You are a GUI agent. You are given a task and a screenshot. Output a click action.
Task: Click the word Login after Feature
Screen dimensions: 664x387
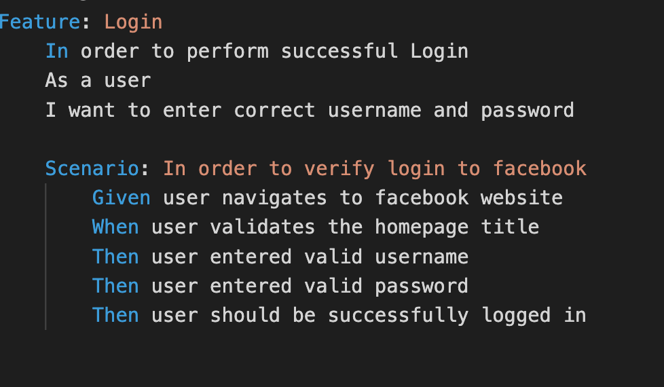(x=133, y=22)
